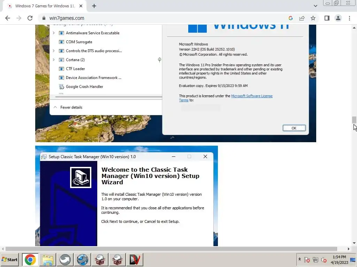Click the vertical scrollbar thumb

[354, 120]
